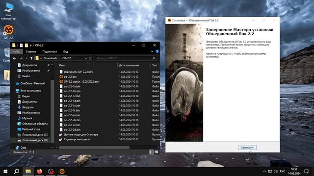Image resolution: width=314 pixels, height=176 pixels.
Task: Click the Windows Start button
Action: [x=5, y=172]
